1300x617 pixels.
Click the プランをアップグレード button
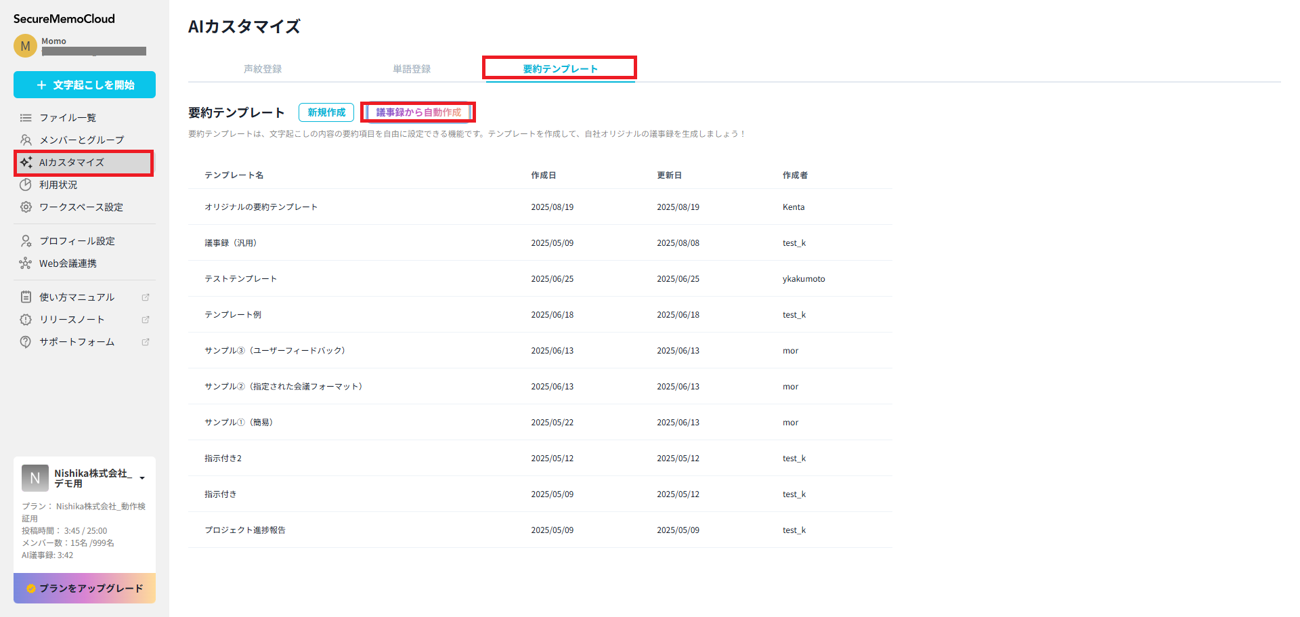(85, 588)
